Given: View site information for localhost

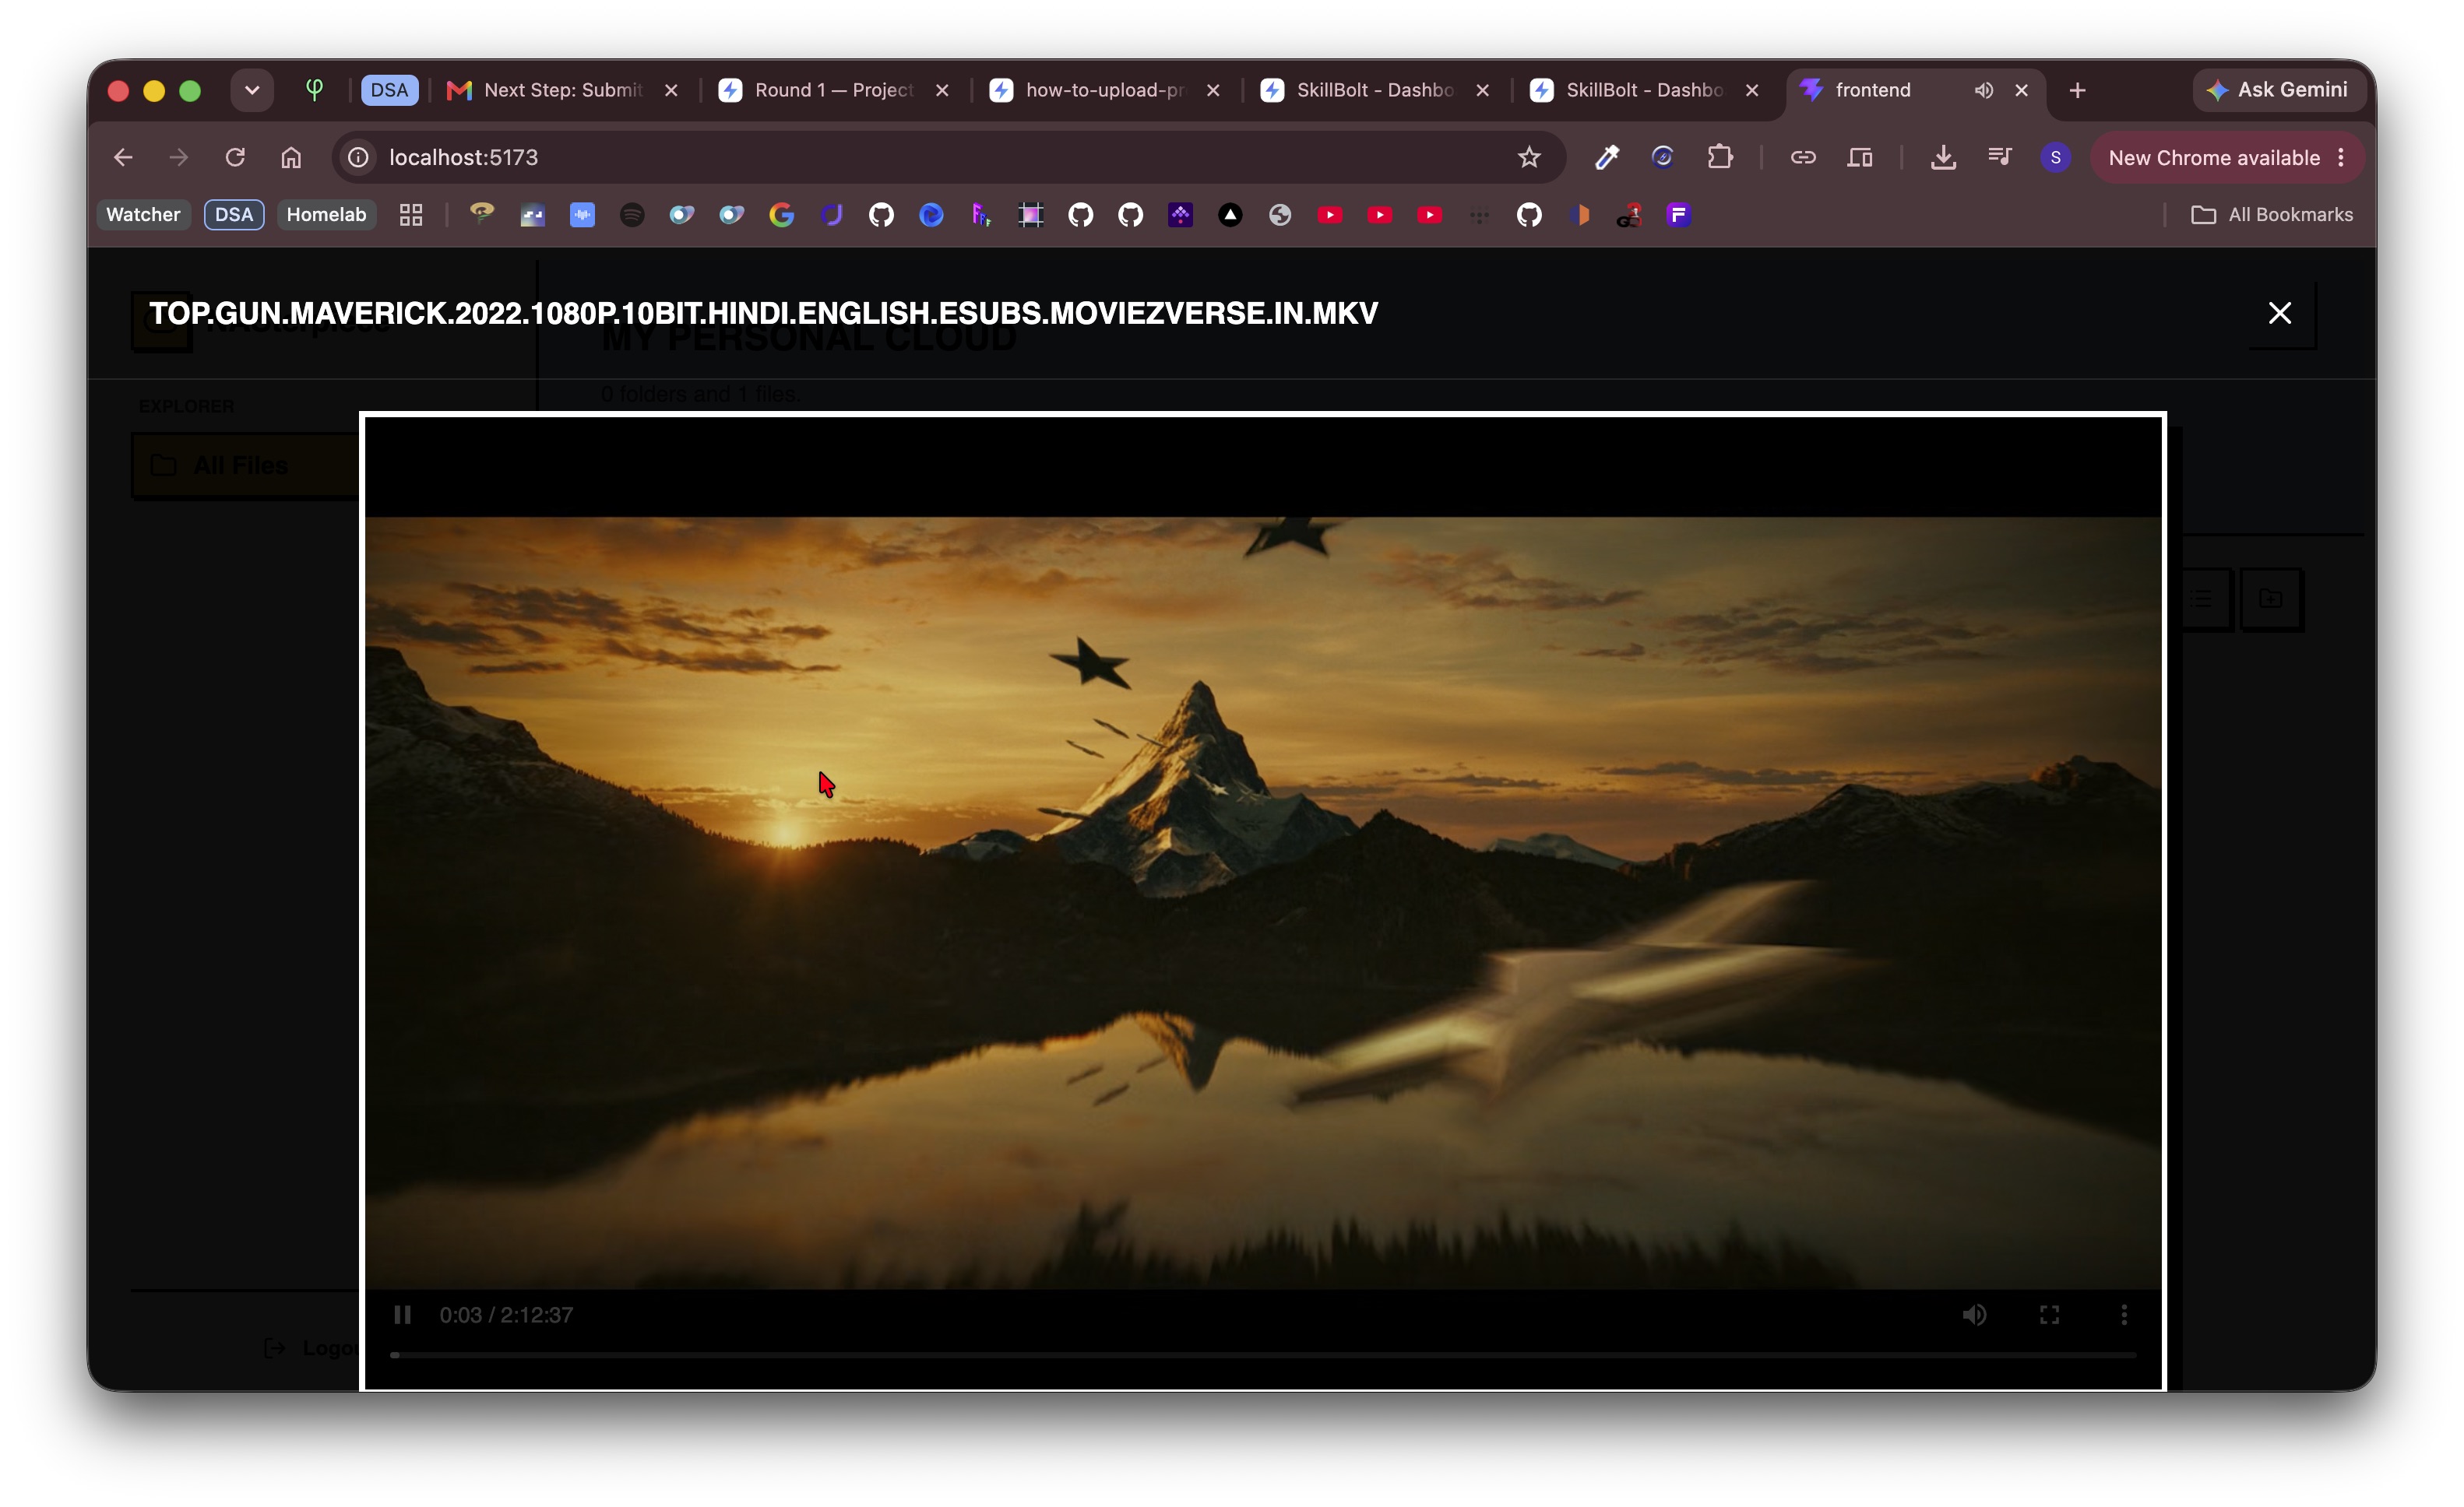Looking at the screenshot, I should coord(358,157).
